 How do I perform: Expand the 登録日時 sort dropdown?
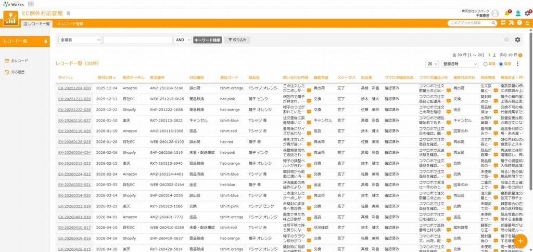[x=460, y=64]
